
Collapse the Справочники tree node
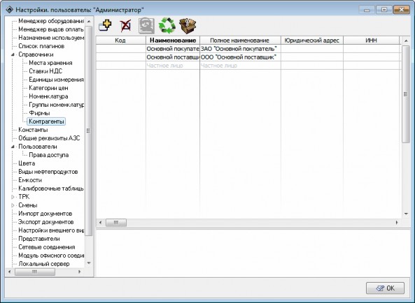click(x=13, y=54)
